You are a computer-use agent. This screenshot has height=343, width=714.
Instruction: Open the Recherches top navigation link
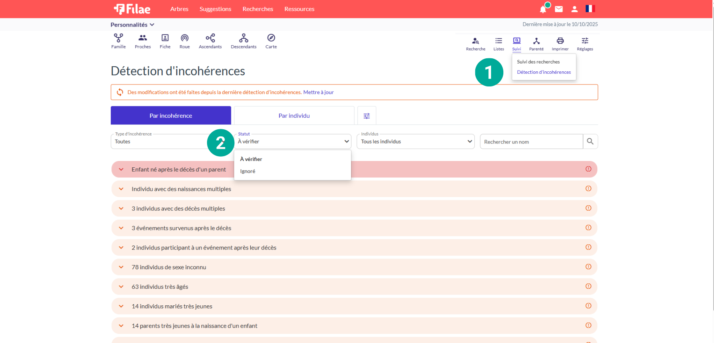[x=258, y=9]
